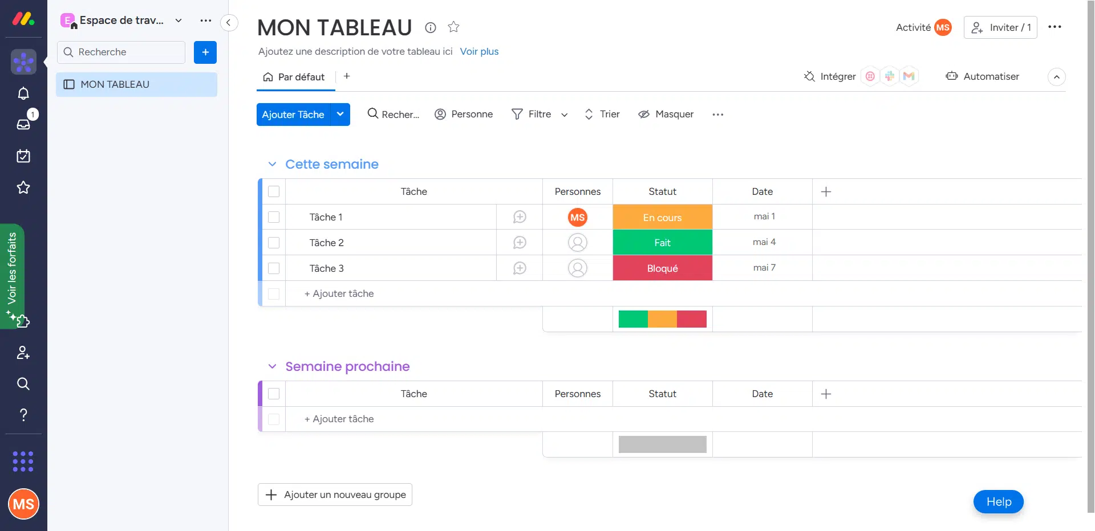1095x531 pixels.
Task: Open 'Mon travail' calendar icon
Action: point(23,156)
